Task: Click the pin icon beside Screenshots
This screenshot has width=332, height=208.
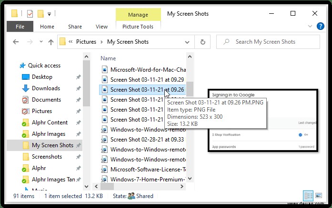Action: point(79,157)
